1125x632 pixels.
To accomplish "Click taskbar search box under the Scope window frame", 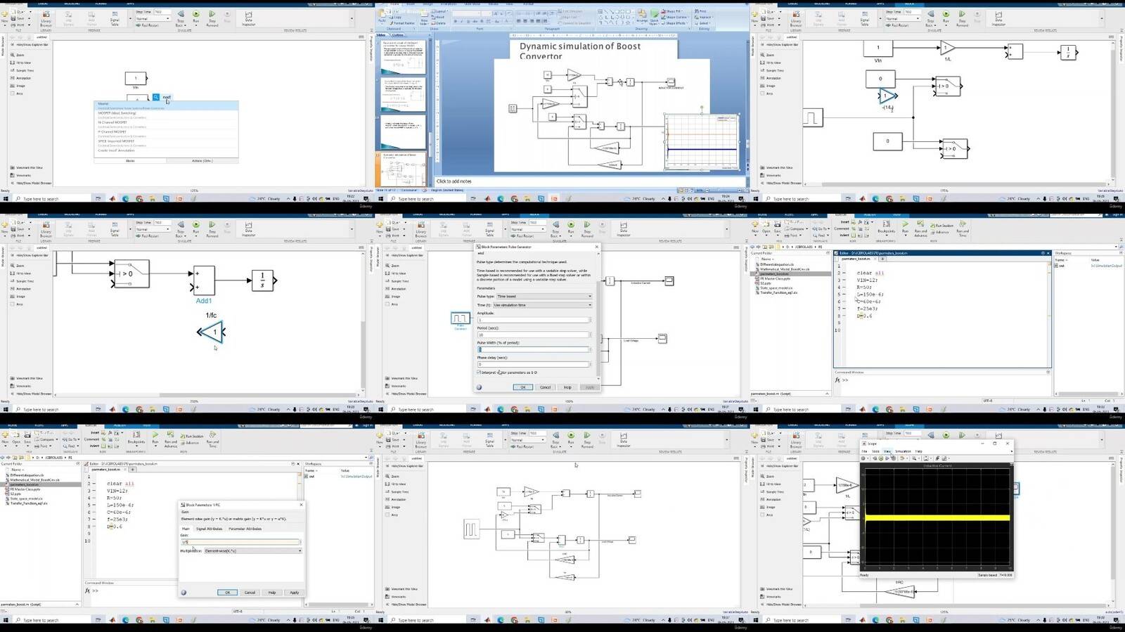I will point(800,621).
